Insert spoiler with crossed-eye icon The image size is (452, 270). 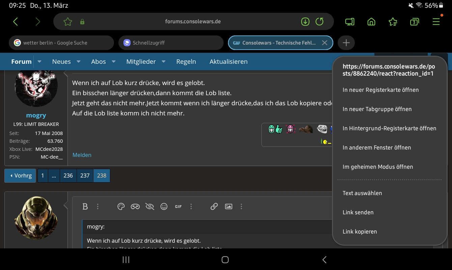[150, 207]
